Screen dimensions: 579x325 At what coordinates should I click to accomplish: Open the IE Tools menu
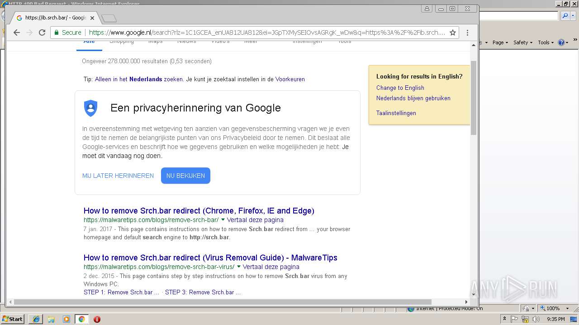(545, 42)
